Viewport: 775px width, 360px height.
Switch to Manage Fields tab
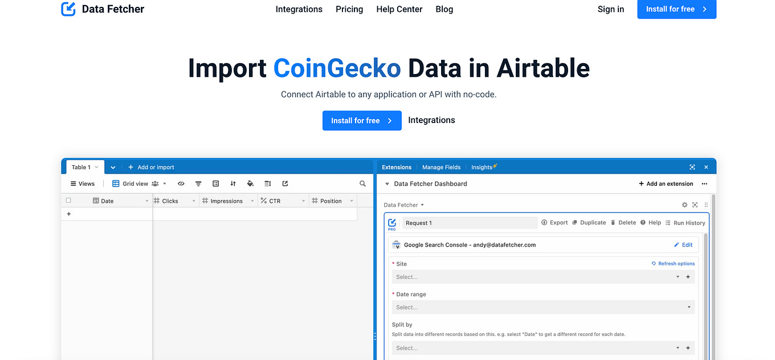pyautogui.click(x=441, y=167)
